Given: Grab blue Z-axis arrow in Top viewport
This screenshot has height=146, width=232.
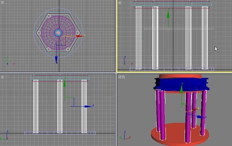Looking at the screenshot, I should pyautogui.click(x=56, y=60).
